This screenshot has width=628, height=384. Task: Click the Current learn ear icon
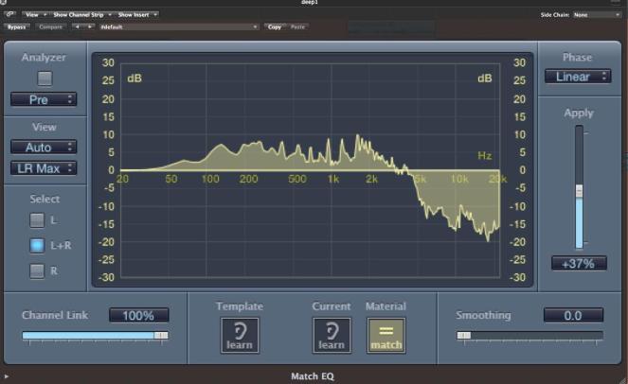[x=332, y=335]
